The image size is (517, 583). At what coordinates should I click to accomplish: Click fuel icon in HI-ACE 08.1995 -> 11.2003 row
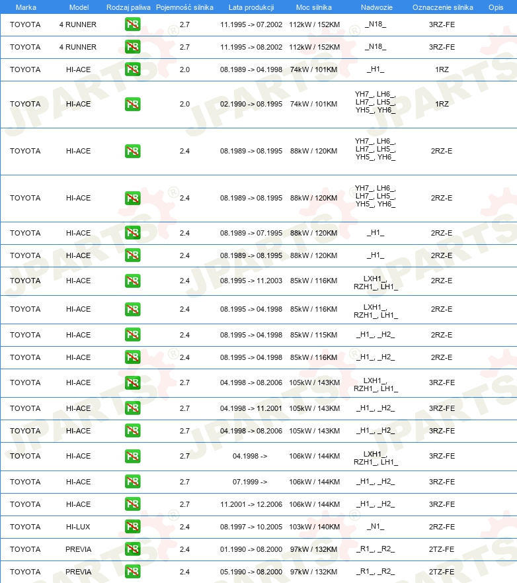tap(133, 281)
